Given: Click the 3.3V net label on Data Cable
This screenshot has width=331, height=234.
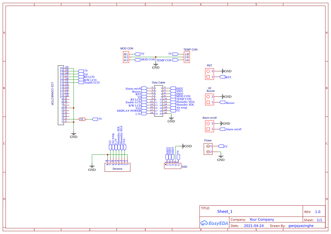Looking at the screenshot, I should pyautogui.click(x=138, y=114).
